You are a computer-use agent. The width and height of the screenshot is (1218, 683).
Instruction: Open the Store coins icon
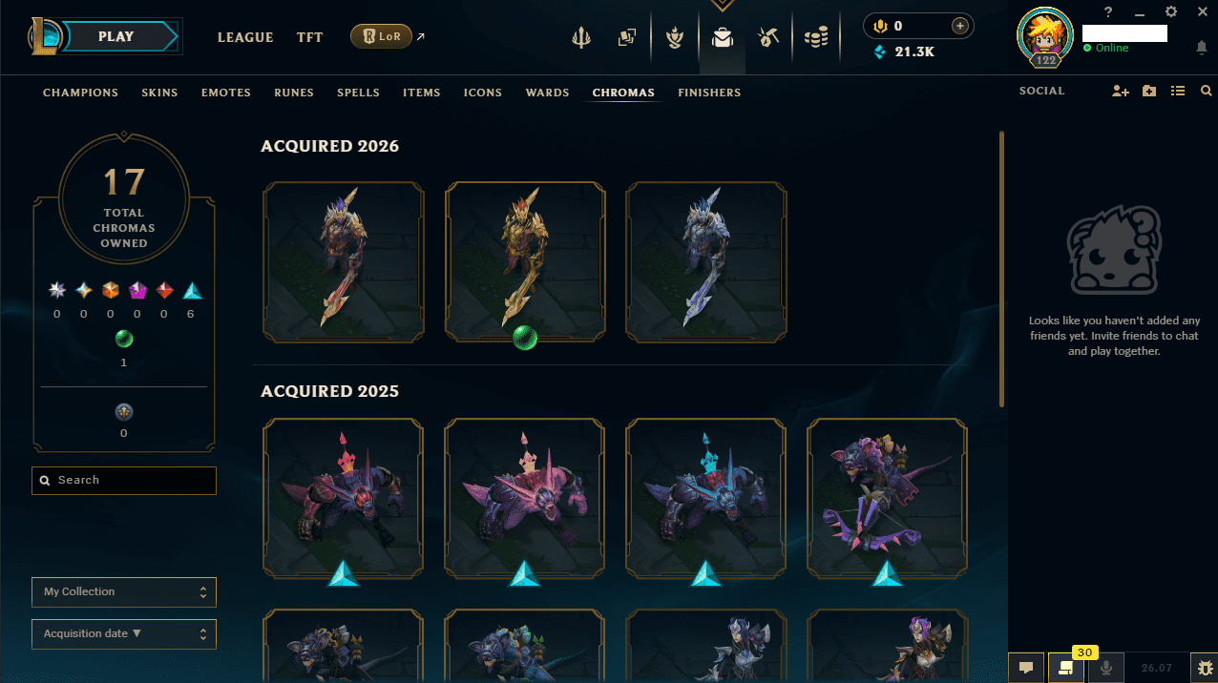pyautogui.click(x=815, y=37)
